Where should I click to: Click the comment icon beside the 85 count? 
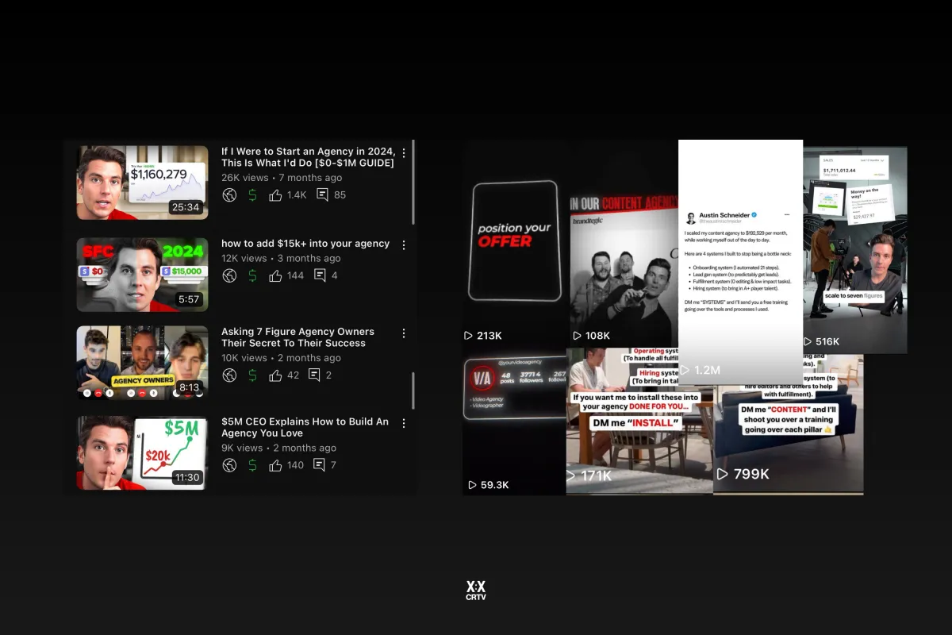tap(323, 195)
